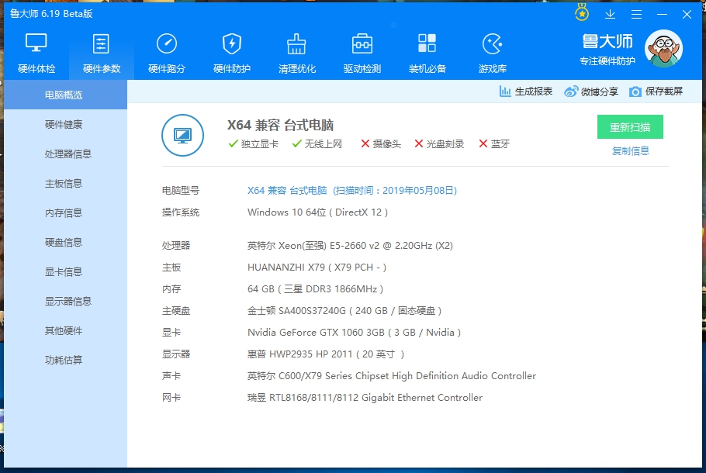The image size is (706, 473).
Task: Open the hamburger main menu in title bar
Action: [x=636, y=14]
